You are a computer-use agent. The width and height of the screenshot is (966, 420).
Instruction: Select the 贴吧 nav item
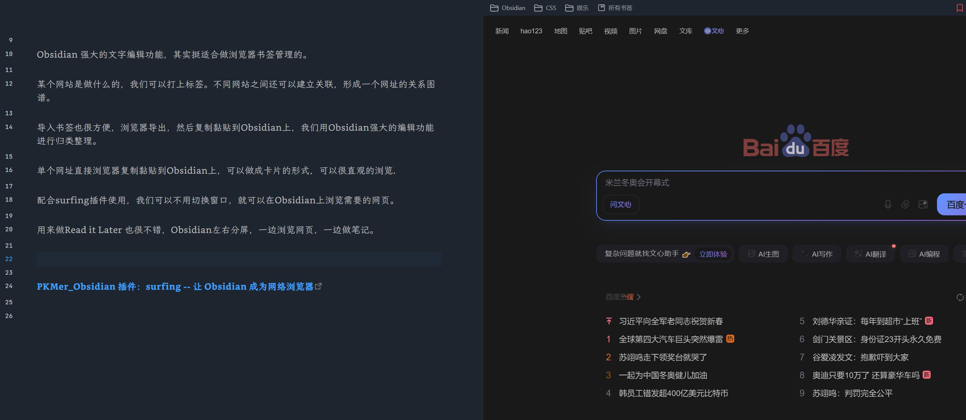586,31
